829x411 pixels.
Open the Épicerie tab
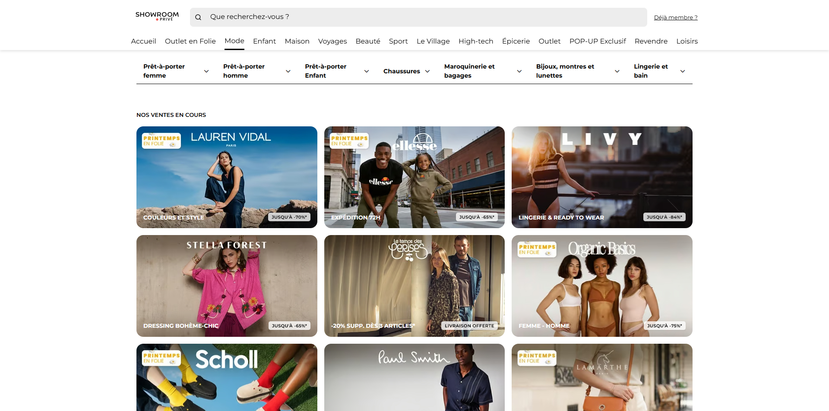516,41
